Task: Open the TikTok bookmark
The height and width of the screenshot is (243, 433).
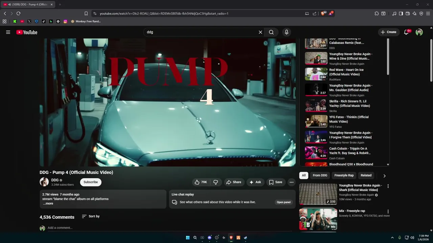Action: pos(44,21)
